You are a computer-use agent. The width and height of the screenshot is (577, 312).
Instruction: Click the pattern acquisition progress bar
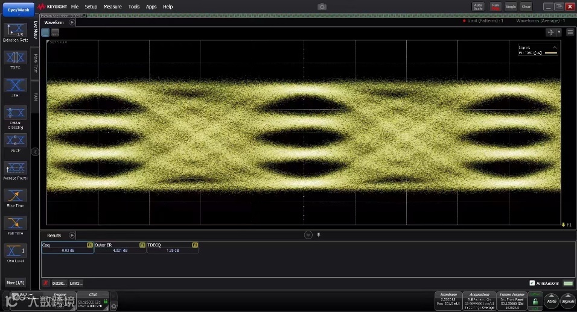click(307, 16)
